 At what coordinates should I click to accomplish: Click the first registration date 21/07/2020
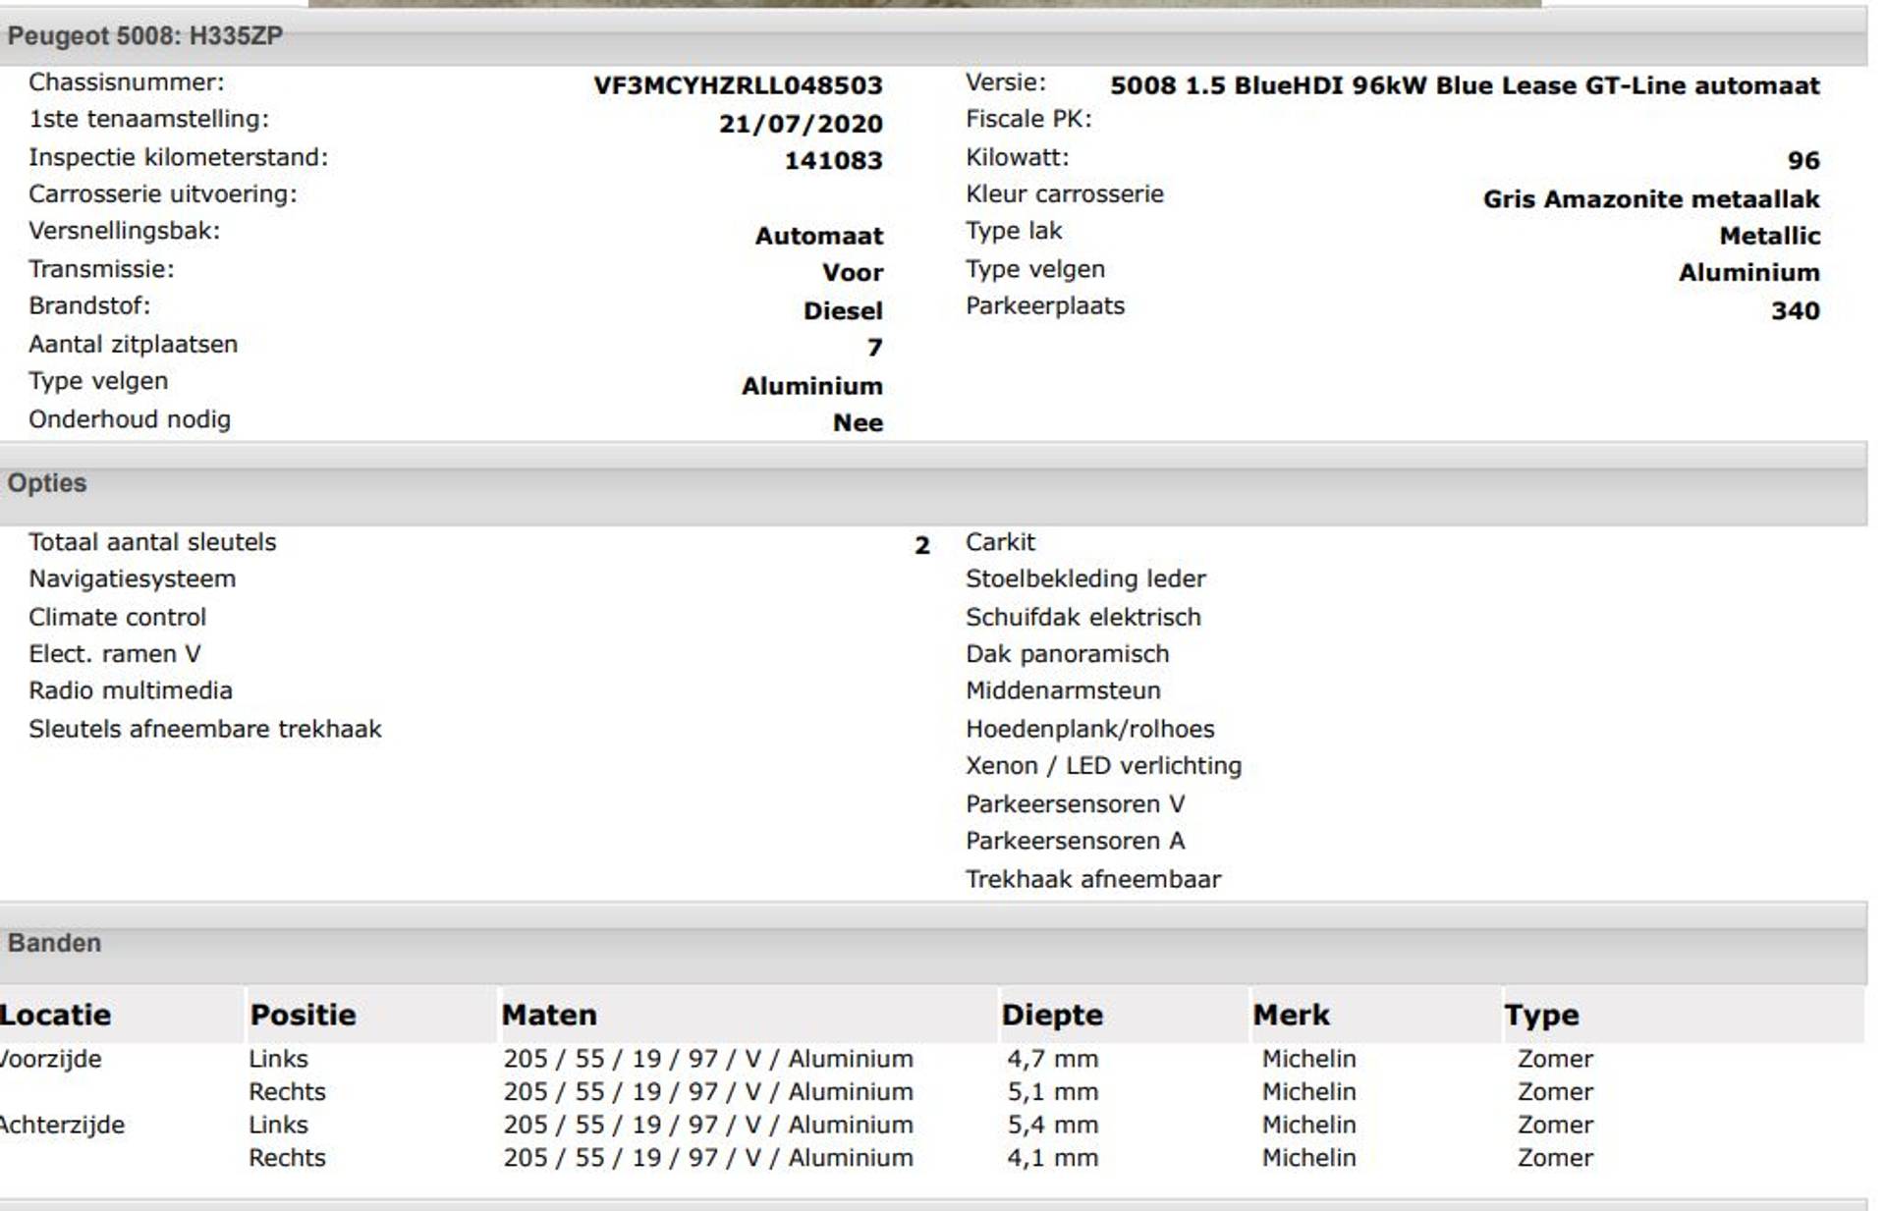[x=801, y=124]
